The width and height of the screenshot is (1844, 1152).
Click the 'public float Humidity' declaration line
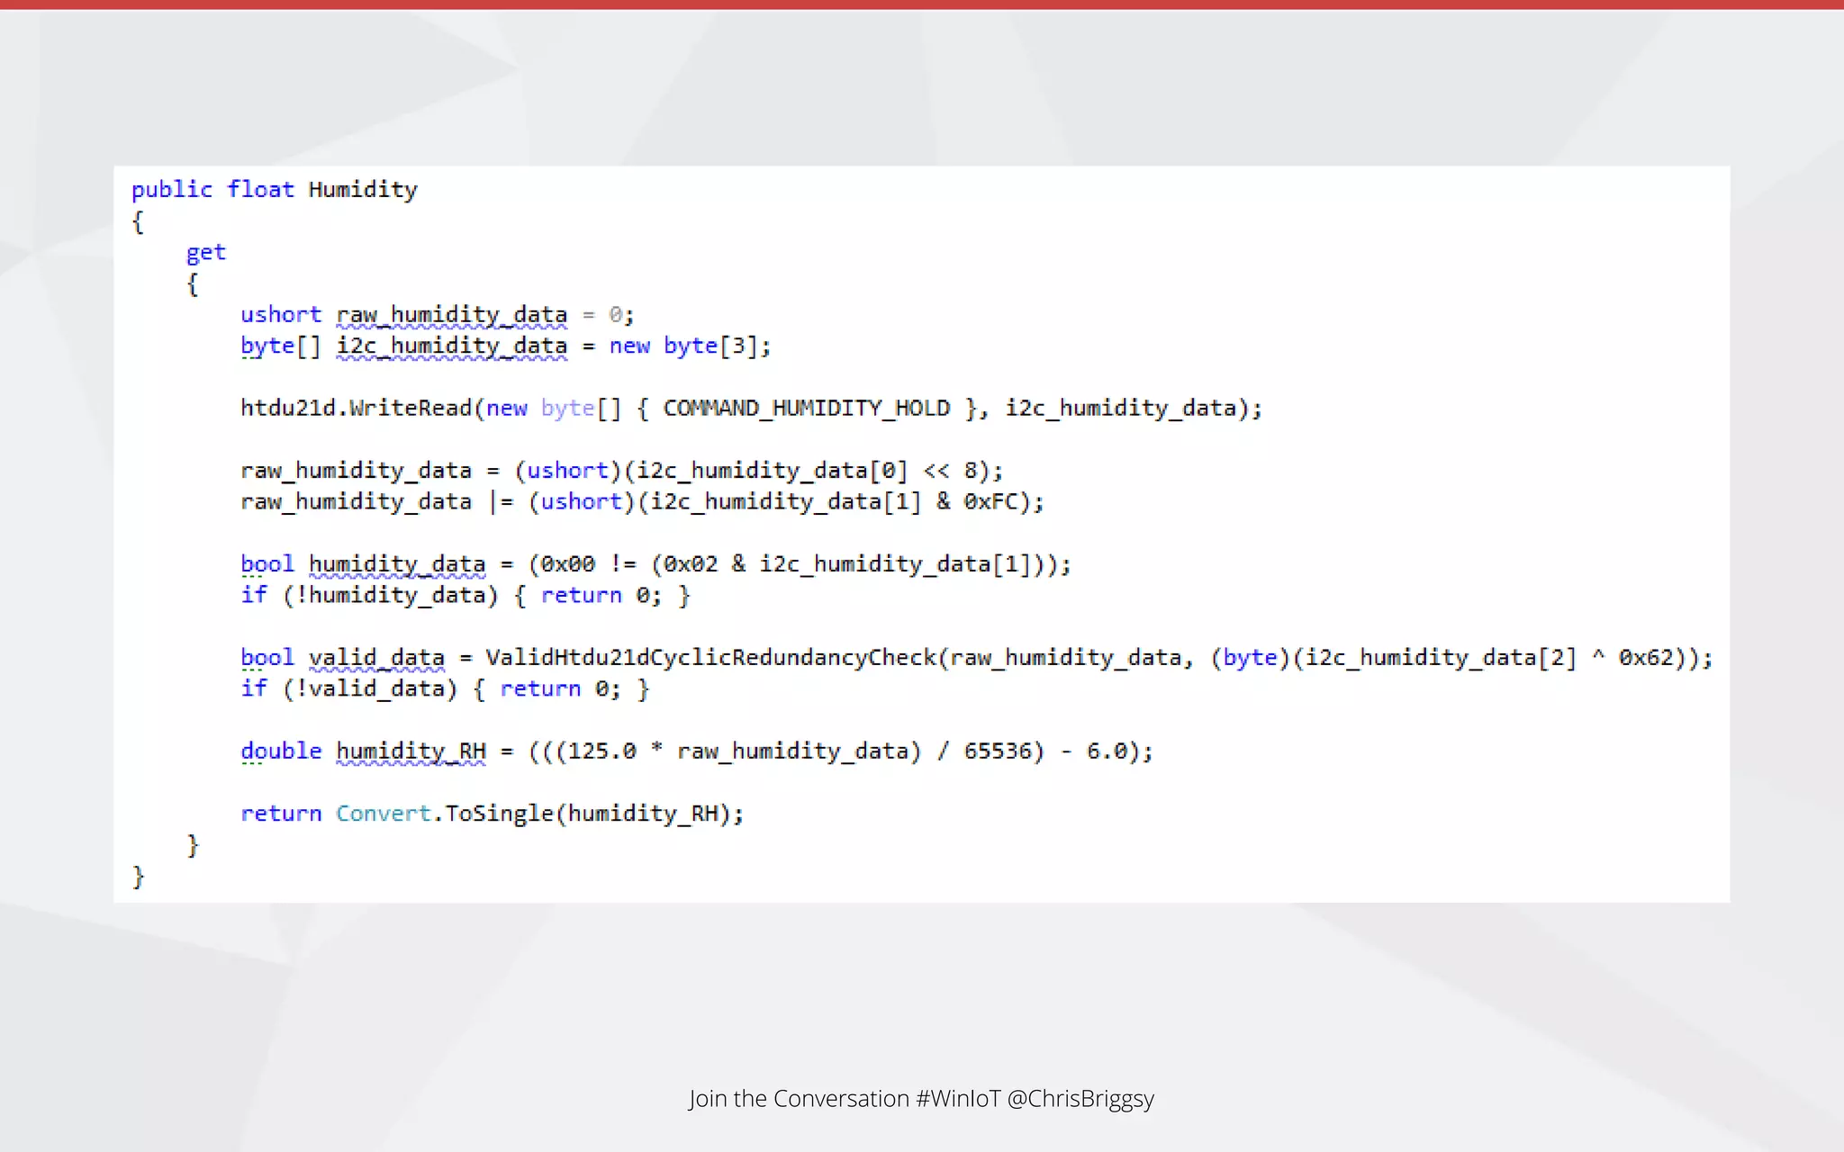click(274, 190)
